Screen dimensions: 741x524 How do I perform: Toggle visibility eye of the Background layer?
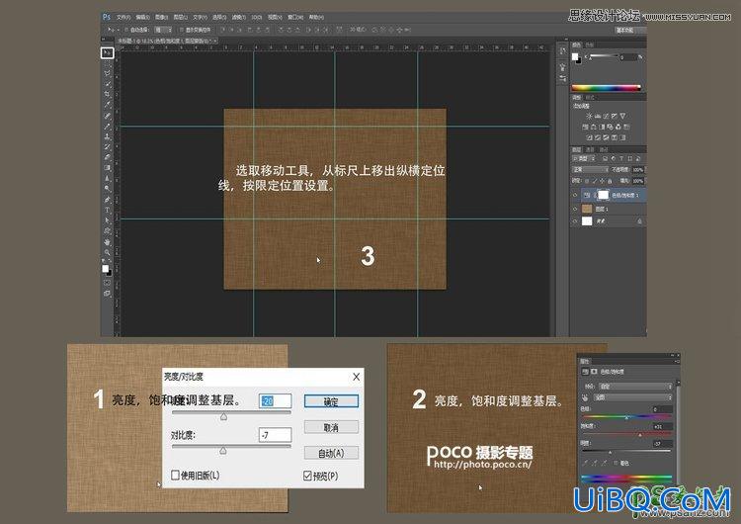575,221
